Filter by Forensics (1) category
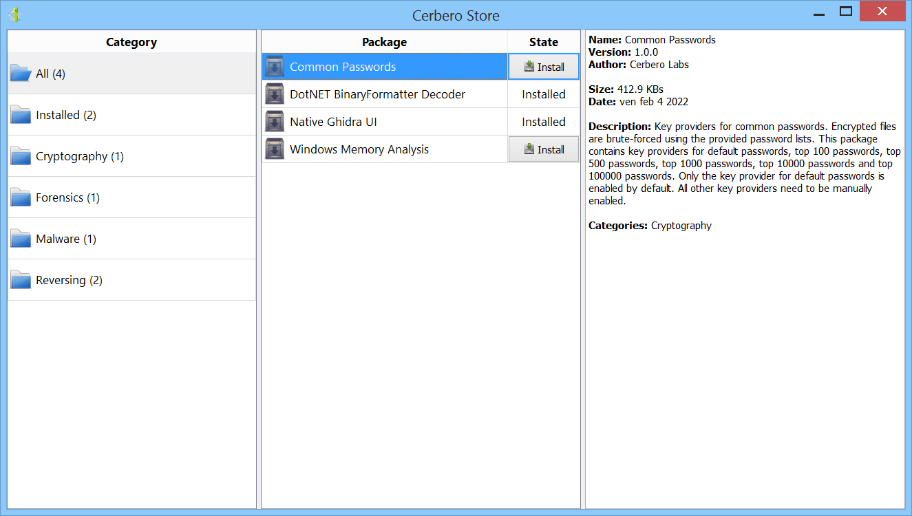The width and height of the screenshot is (912, 516). click(x=131, y=197)
